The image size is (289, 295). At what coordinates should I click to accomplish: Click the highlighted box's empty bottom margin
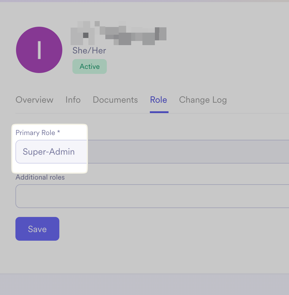[49, 168]
